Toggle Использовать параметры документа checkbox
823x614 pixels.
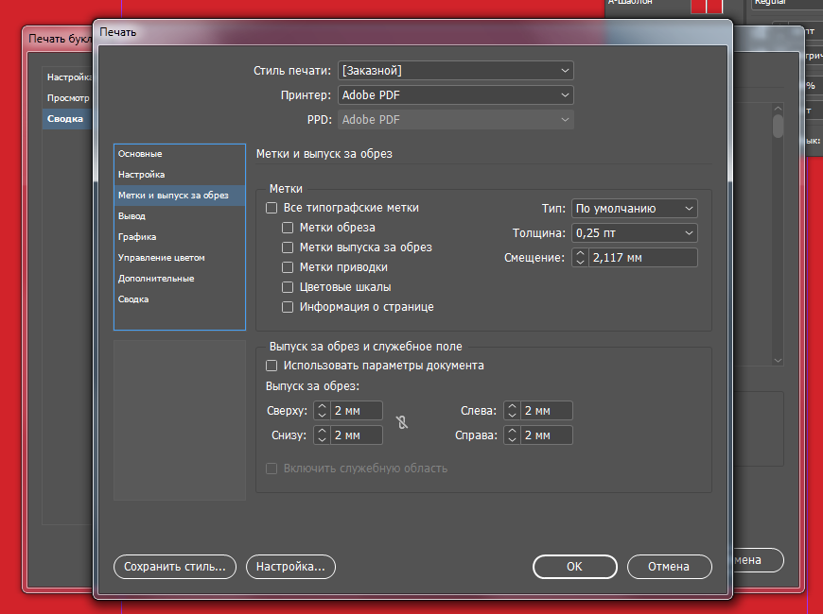271,366
